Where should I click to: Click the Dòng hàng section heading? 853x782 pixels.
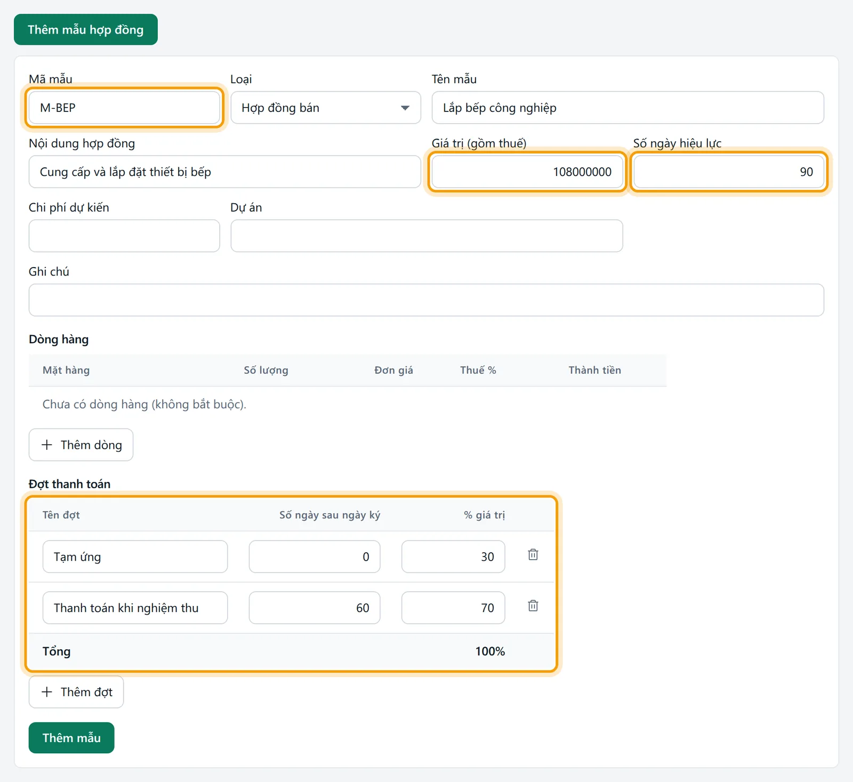pyautogui.click(x=59, y=340)
